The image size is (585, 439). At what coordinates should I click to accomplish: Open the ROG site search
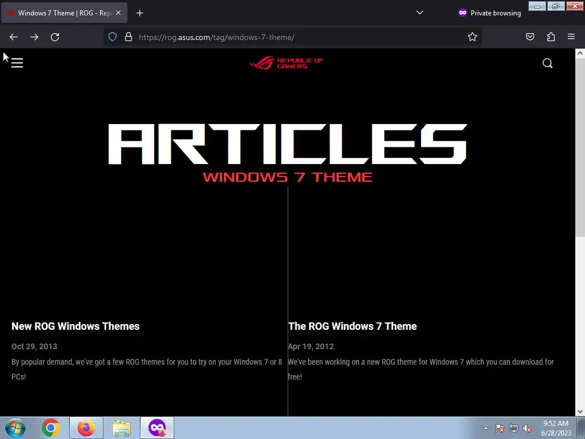[547, 63]
